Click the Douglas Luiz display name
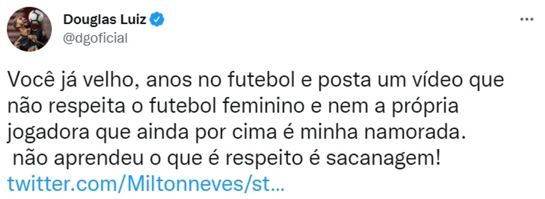The image size is (545, 199). (105, 19)
